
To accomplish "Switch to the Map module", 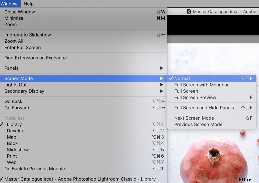I will pyautogui.click(x=84, y=137).
